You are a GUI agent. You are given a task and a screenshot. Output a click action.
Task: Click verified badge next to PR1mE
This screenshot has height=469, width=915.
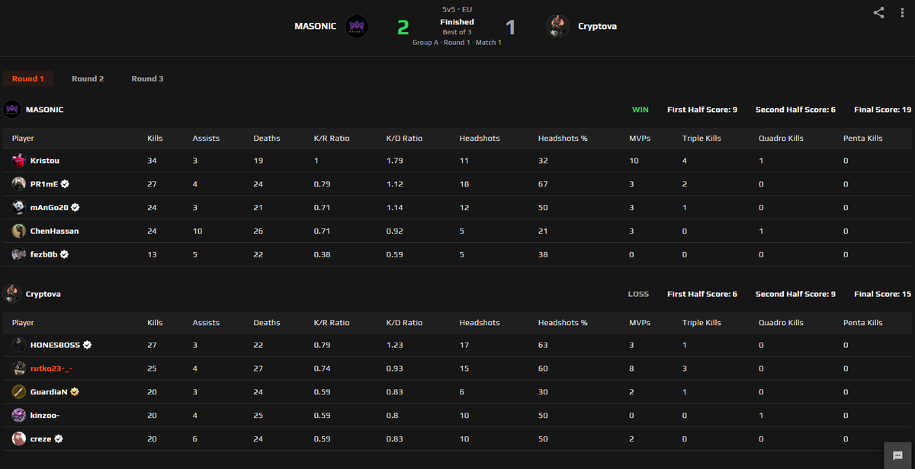(65, 184)
